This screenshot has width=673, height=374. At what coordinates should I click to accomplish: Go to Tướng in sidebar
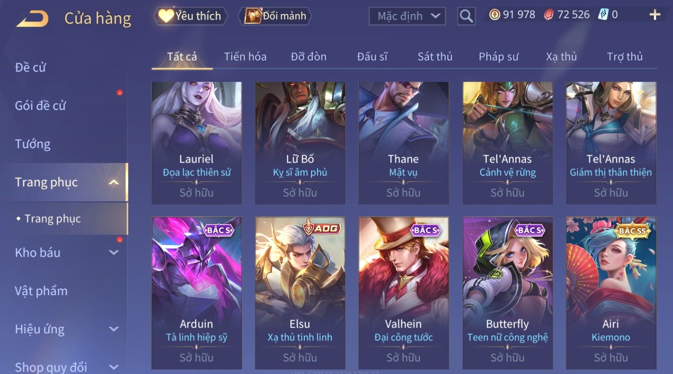(x=33, y=144)
